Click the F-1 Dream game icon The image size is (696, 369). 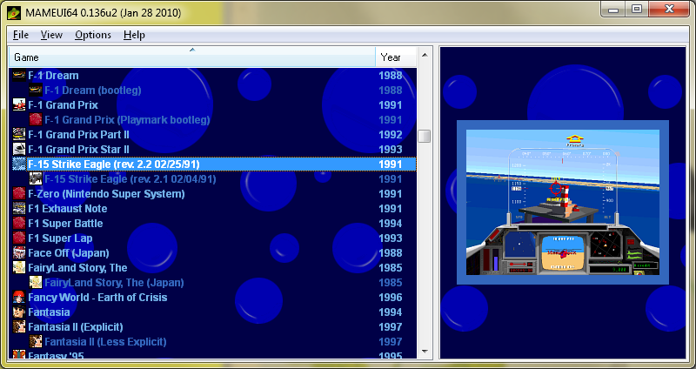(x=19, y=76)
